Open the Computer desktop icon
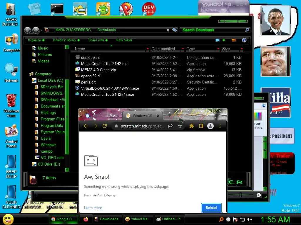The height and width of the screenshot is (225, 301). (11, 43)
